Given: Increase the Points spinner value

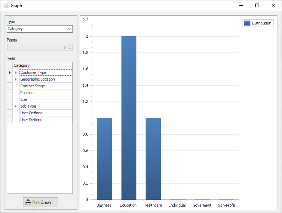Looking at the screenshot, I should [70, 46].
